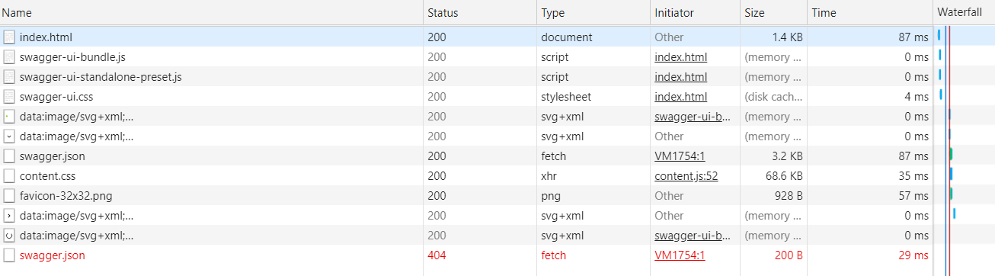Click the Other initiator in index.html row

click(x=669, y=37)
